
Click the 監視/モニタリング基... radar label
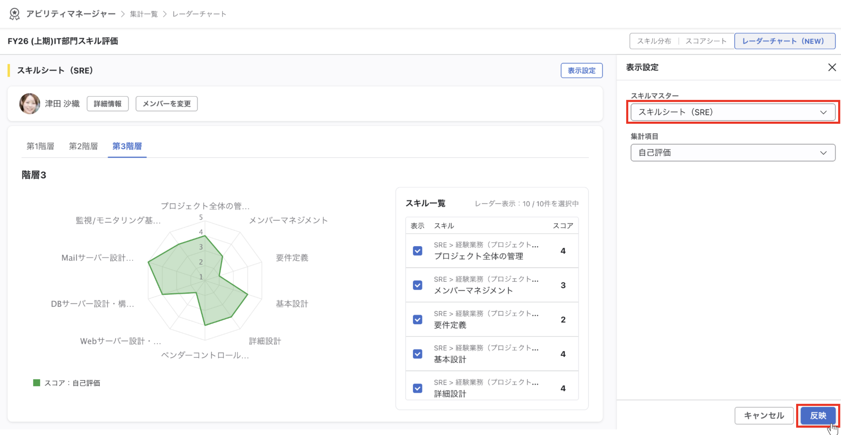(118, 220)
